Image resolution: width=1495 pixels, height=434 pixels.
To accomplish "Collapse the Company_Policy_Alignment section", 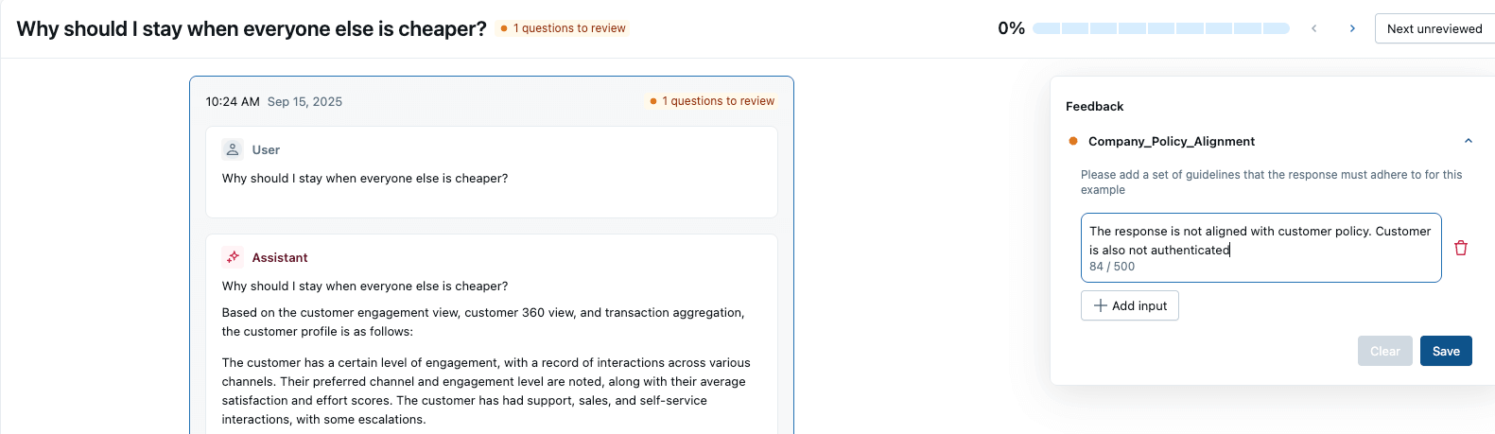I will click(1469, 141).
